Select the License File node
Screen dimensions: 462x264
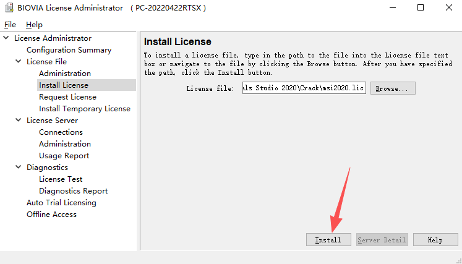pos(46,62)
